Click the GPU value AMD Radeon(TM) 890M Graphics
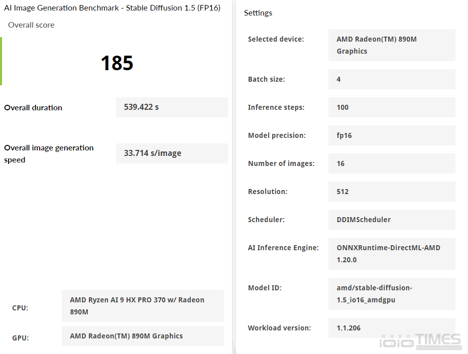Screen dimensions: 468x354 coord(143,336)
